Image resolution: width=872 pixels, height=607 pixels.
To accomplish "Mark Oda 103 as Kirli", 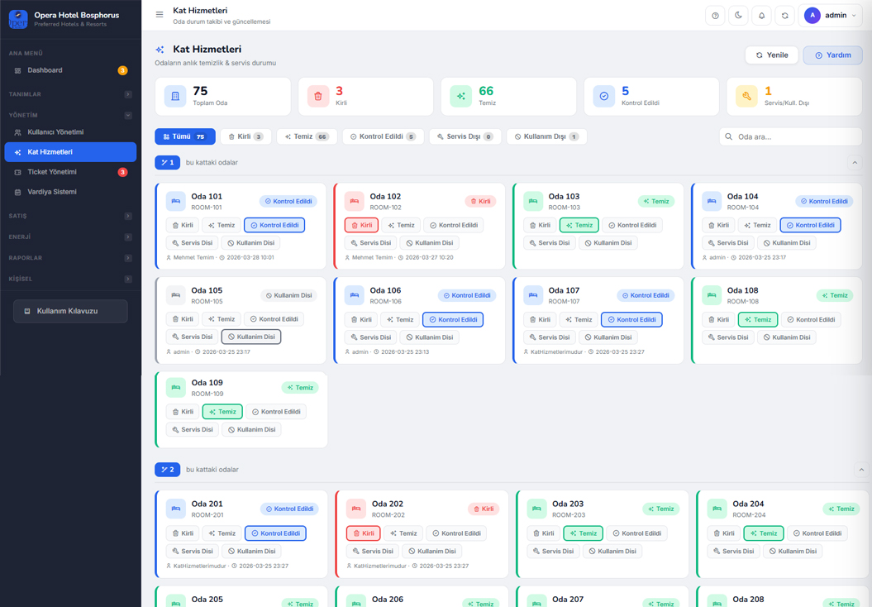I will [x=539, y=225].
